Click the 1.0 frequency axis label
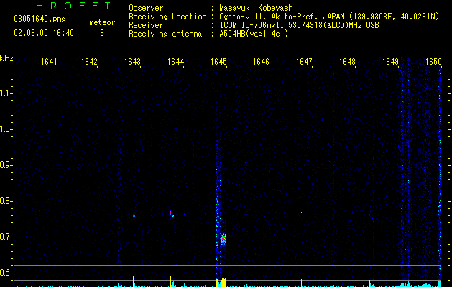This screenshot has height=287, width=452. [x=6, y=129]
